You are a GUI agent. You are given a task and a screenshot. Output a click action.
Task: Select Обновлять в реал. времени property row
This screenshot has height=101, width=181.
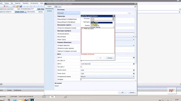68,48
